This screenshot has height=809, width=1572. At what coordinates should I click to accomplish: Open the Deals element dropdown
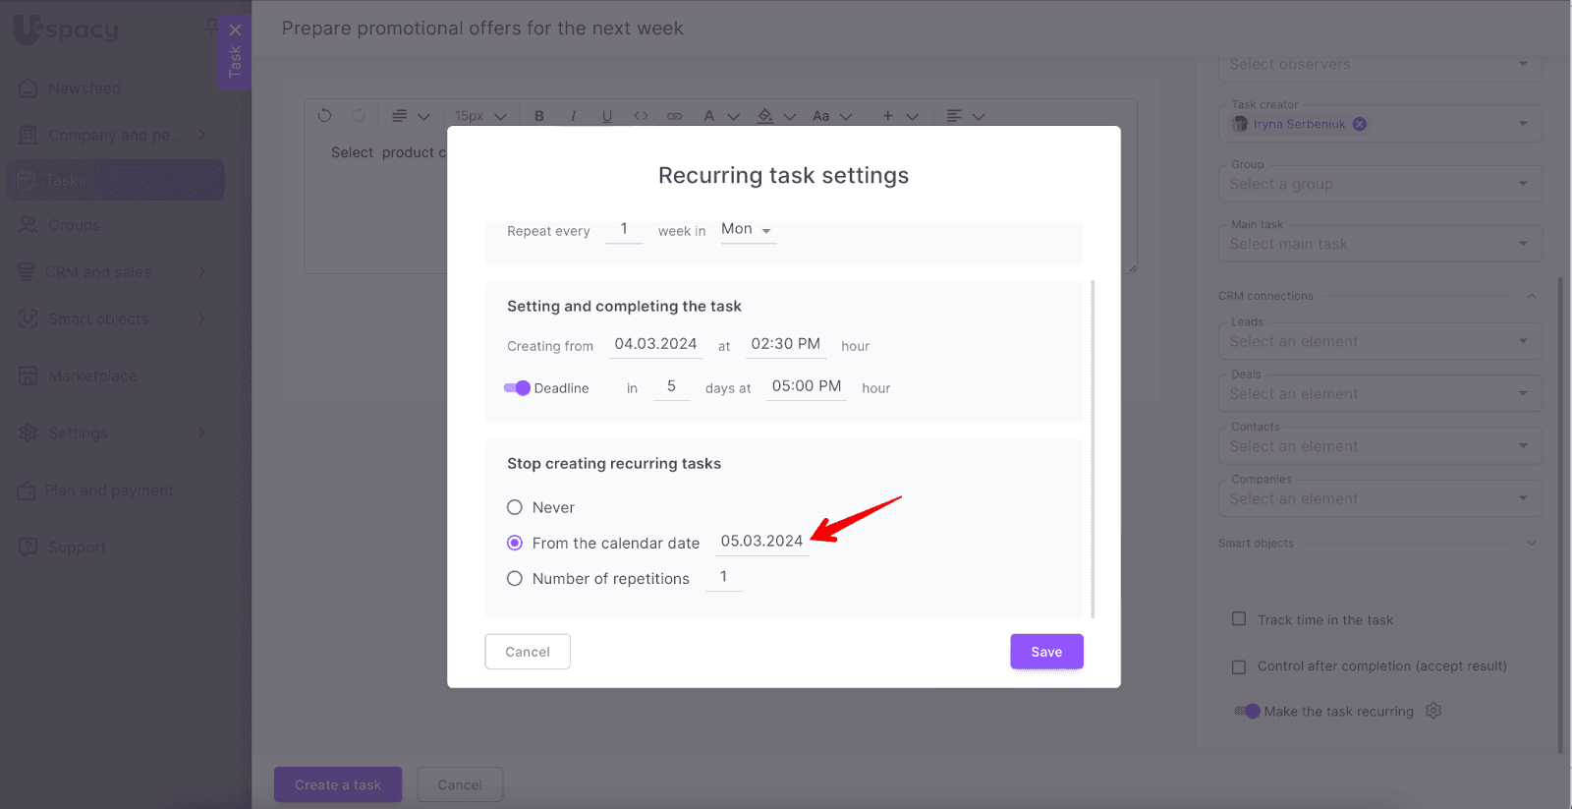pos(1379,393)
